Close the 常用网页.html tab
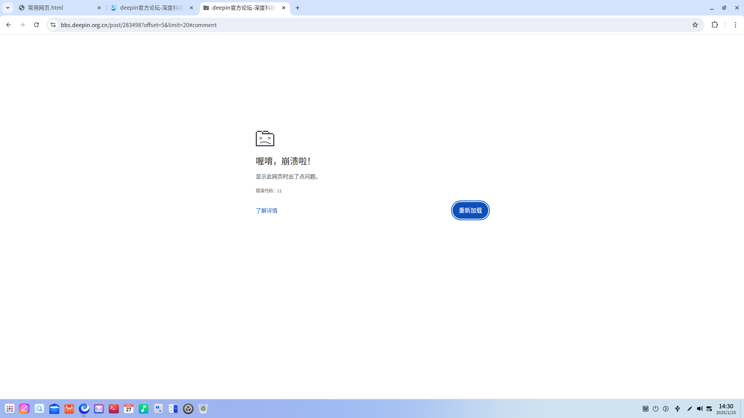Screen dimensions: 744x418 coord(99,8)
